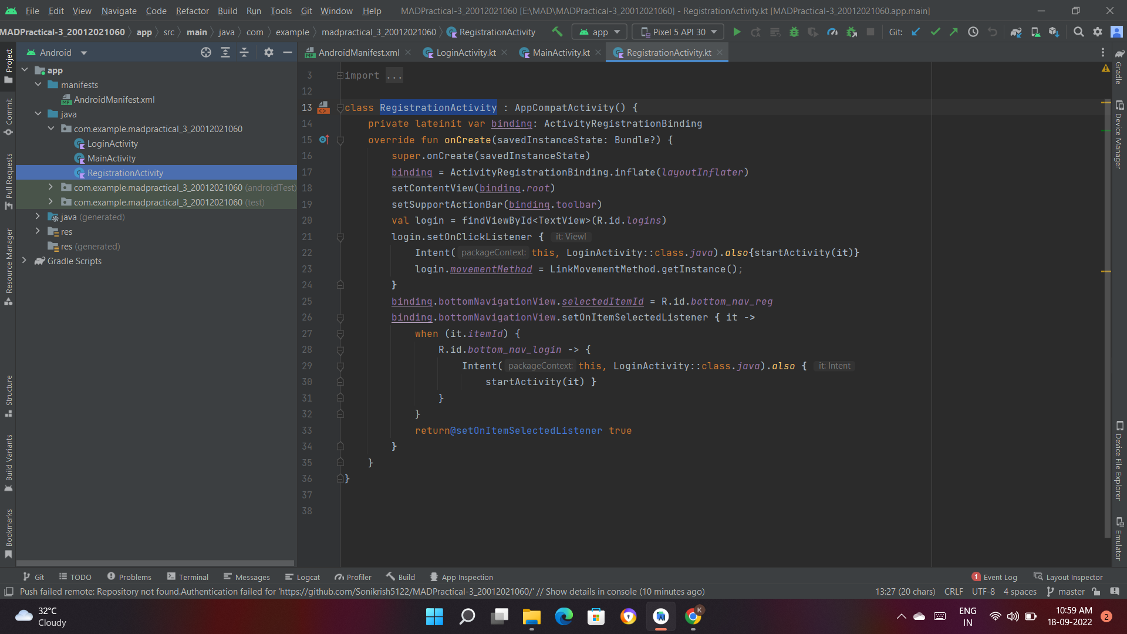Image resolution: width=1127 pixels, height=634 pixels.
Task: Open File Explorer from taskbar
Action: (x=532, y=616)
